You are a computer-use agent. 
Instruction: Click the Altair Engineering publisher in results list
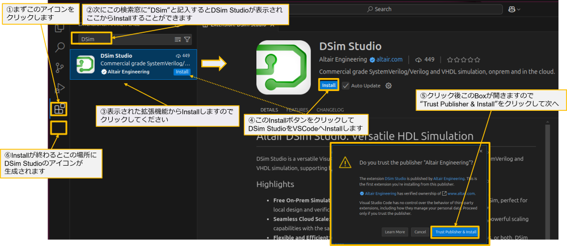128,72
